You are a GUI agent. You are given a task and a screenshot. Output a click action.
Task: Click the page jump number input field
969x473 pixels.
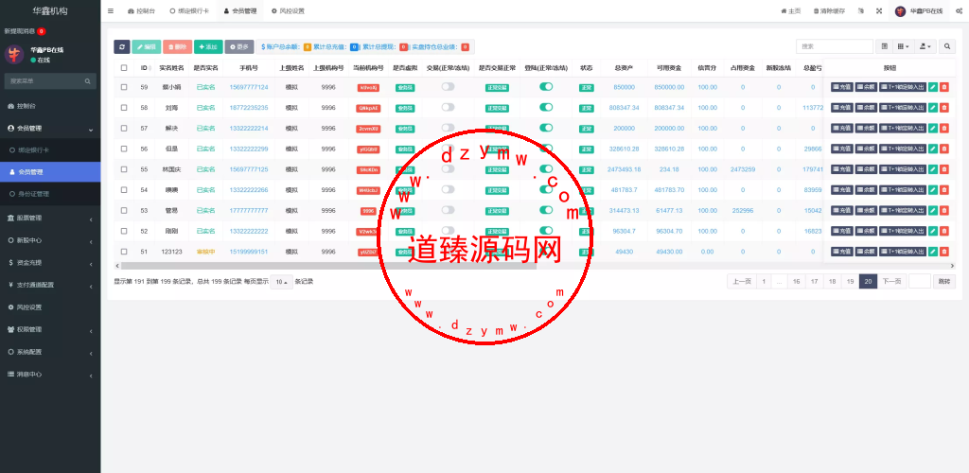coord(920,282)
